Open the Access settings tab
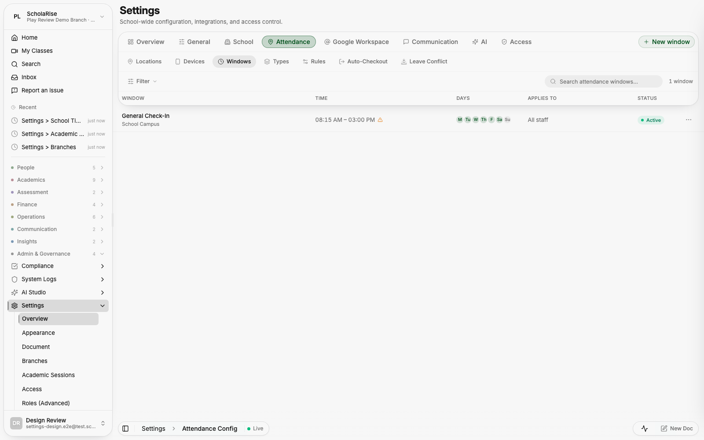 (517, 42)
